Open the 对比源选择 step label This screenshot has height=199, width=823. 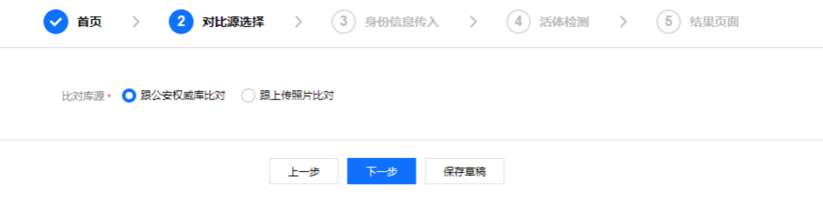233,22
